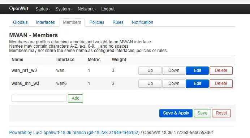
Task: Open the Powered by LuCI link
Action: [74, 133]
